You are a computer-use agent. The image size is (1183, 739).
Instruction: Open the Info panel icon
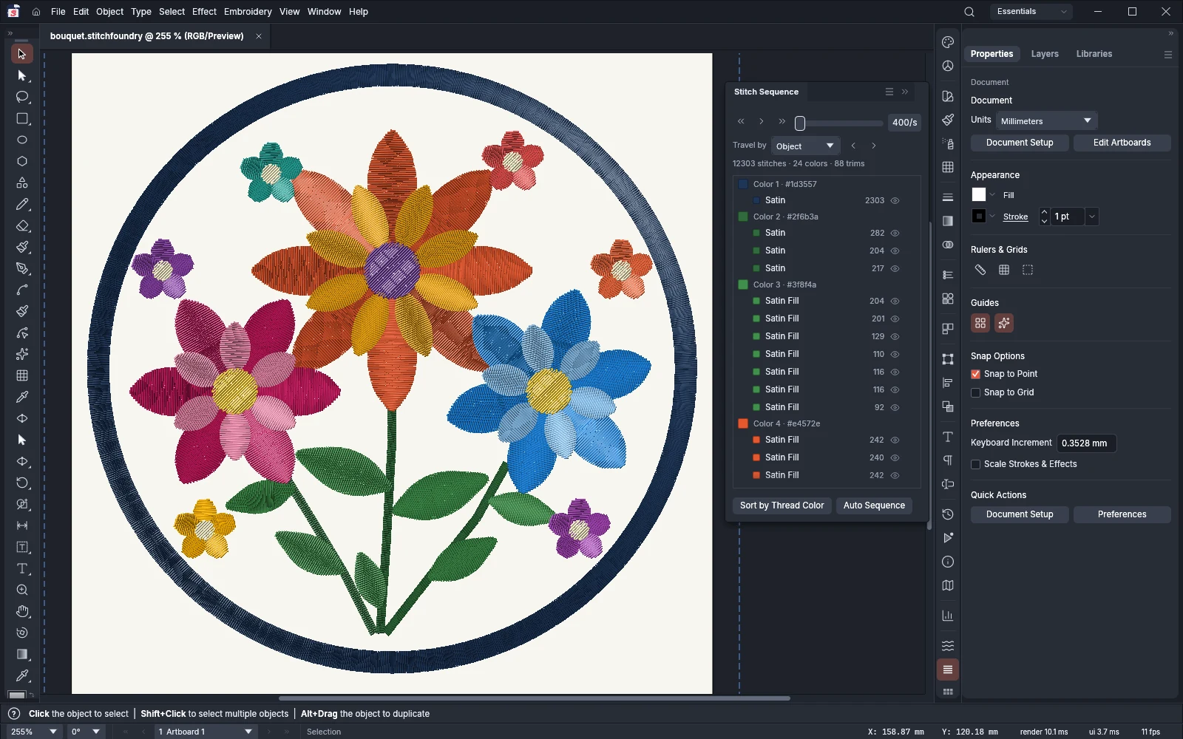click(948, 562)
